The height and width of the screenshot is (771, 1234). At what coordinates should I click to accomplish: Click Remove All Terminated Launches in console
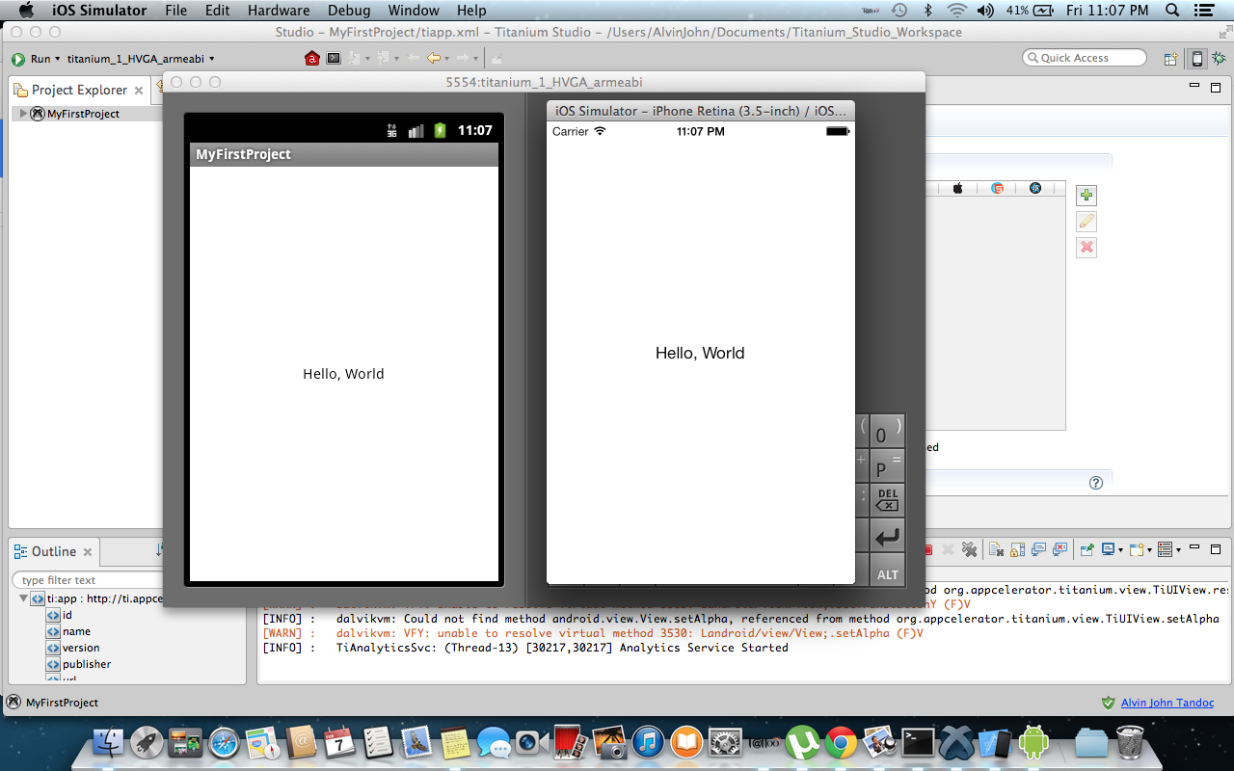coord(970,549)
